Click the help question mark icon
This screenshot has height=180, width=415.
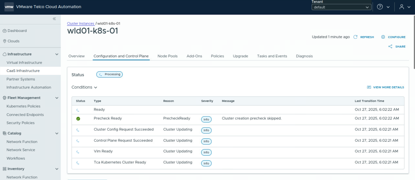380,7
